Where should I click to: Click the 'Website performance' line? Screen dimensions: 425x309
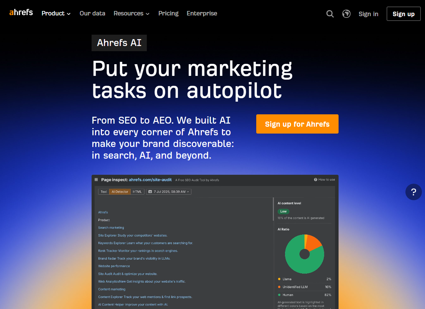click(x=114, y=266)
